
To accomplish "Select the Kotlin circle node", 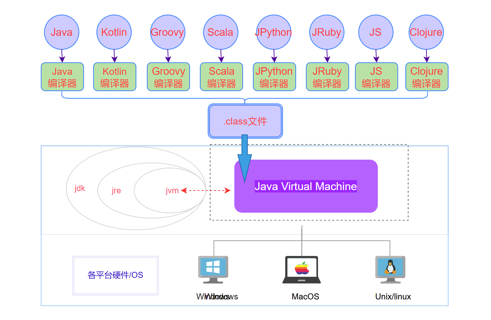I will pos(114,32).
